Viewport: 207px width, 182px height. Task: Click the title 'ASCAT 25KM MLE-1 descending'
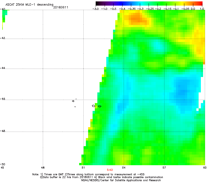[29, 5]
